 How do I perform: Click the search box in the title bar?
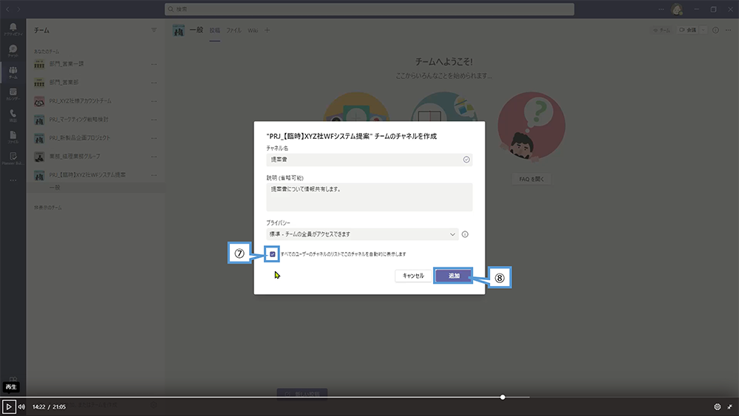[369, 9]
